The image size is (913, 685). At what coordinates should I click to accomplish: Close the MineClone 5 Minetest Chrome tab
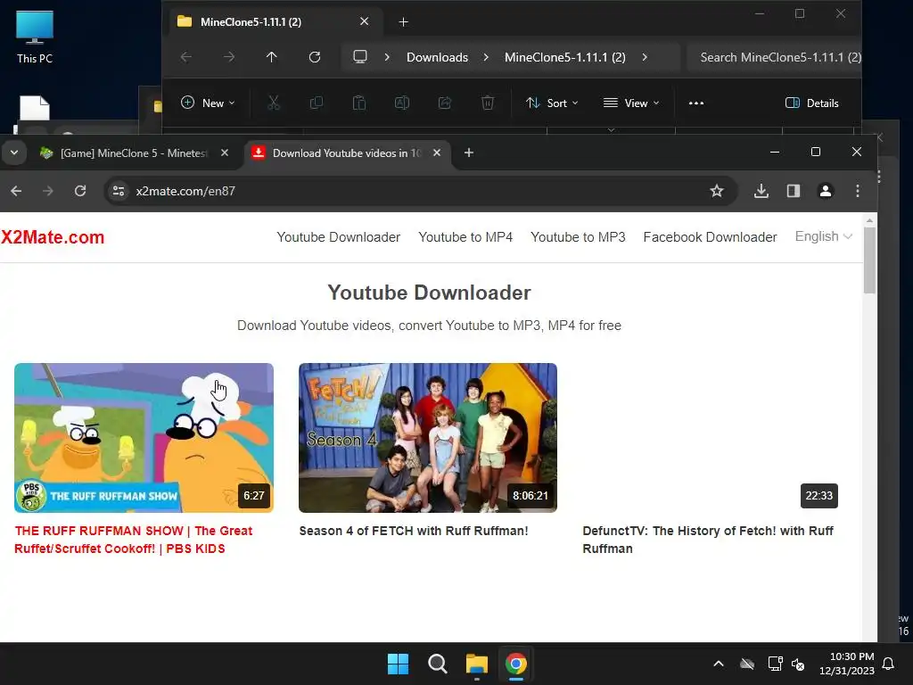[224, 153]
